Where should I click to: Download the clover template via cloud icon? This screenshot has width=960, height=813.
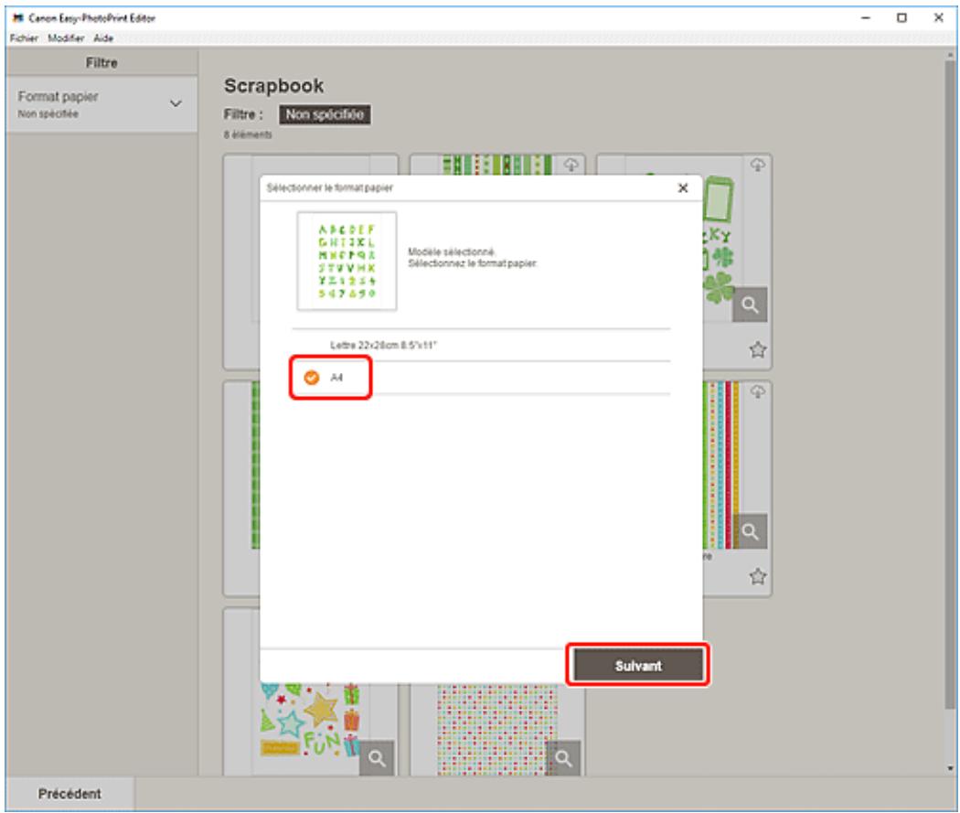click(x=757, y=165)
